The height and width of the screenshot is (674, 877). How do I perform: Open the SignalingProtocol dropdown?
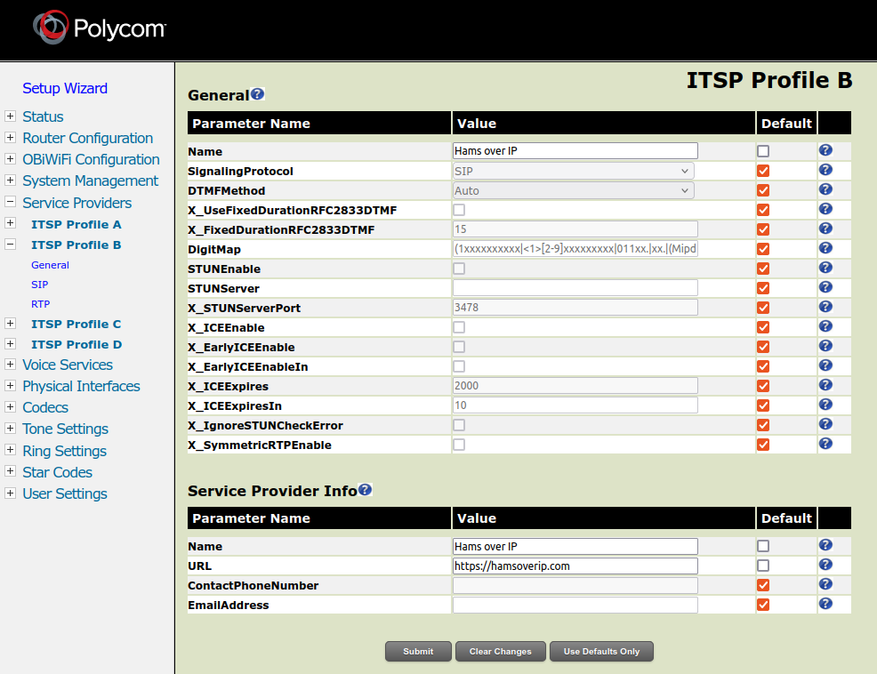pos(574,171)
